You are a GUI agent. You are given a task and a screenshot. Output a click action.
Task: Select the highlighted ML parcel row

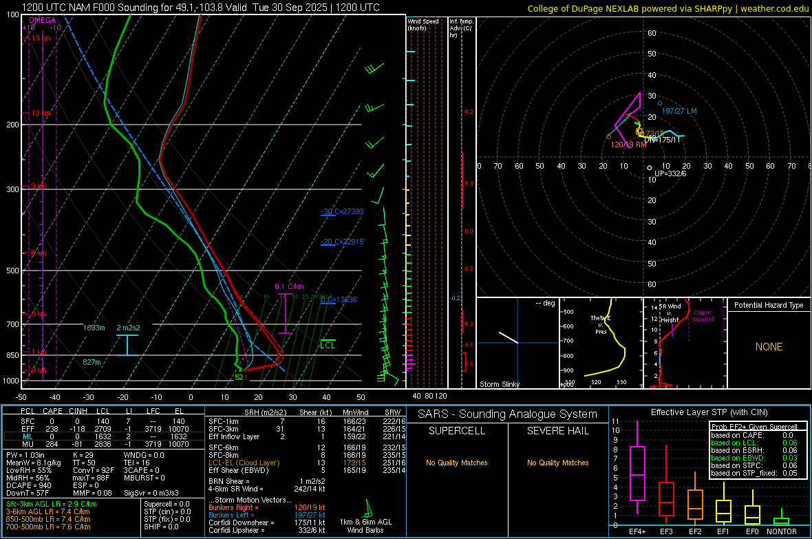coord(103,436)
